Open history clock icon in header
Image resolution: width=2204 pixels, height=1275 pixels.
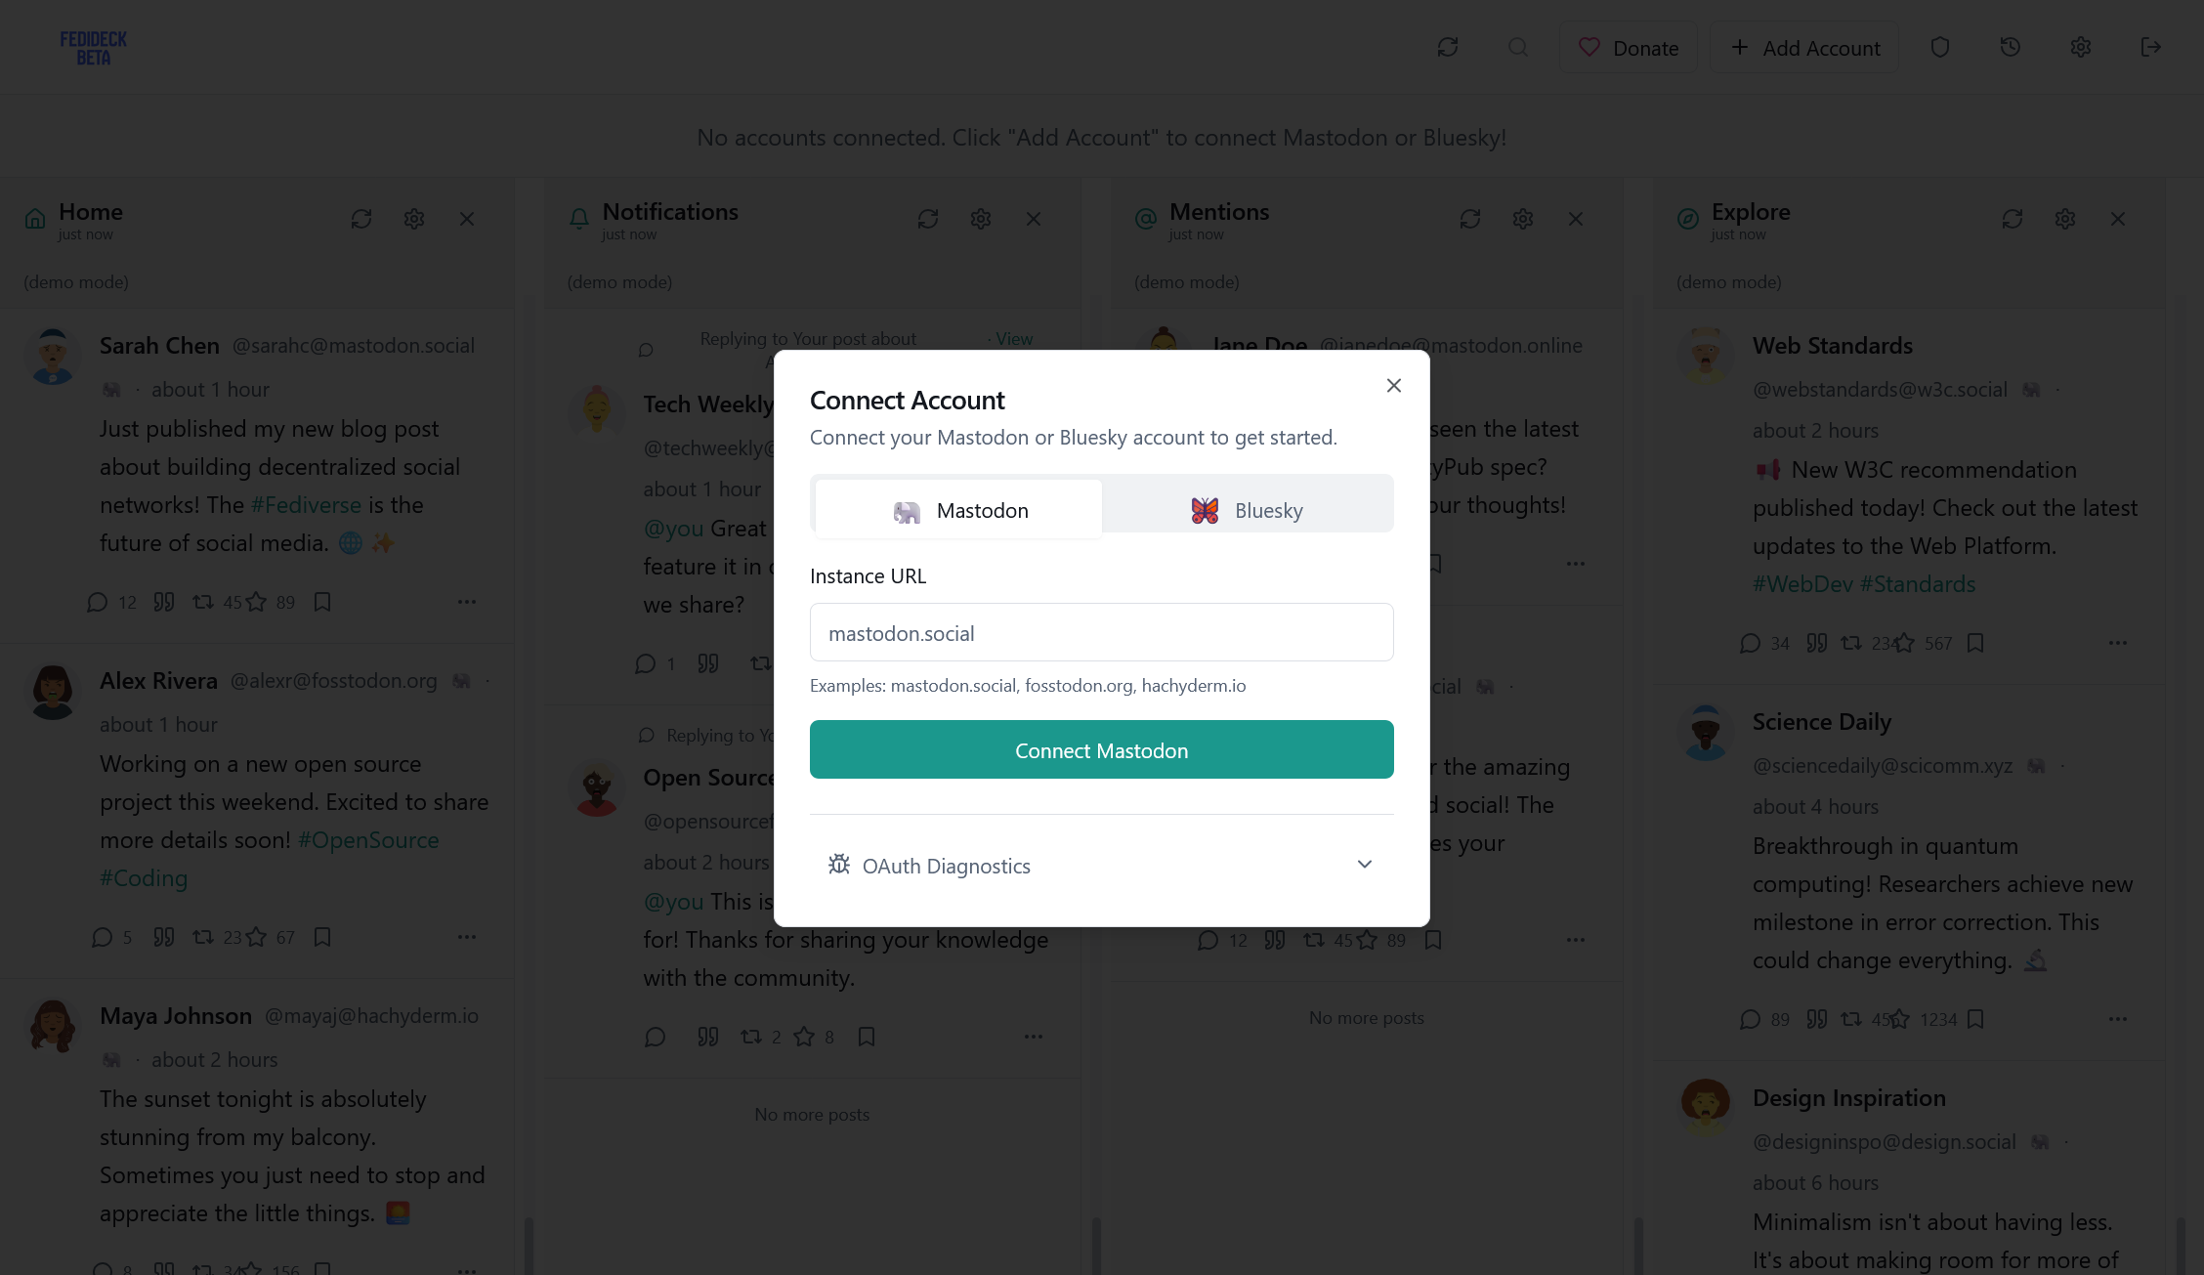pos(2011,47)
